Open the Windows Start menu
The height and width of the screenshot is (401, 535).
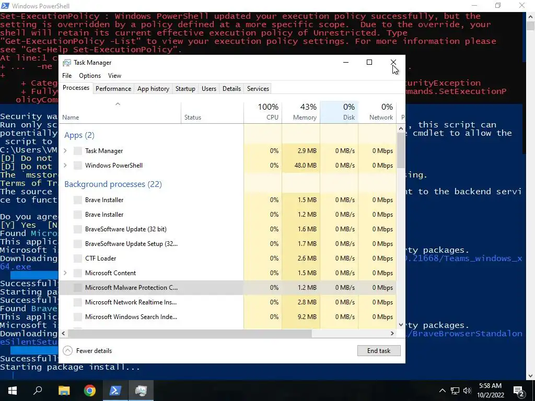[13, 391]
